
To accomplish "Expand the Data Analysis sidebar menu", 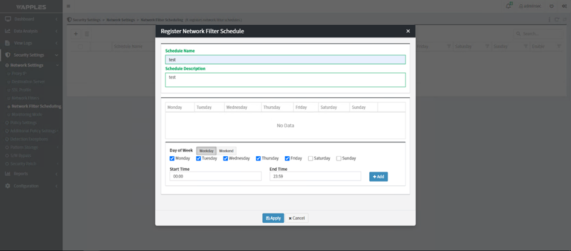I will click(x=30, y=31).
